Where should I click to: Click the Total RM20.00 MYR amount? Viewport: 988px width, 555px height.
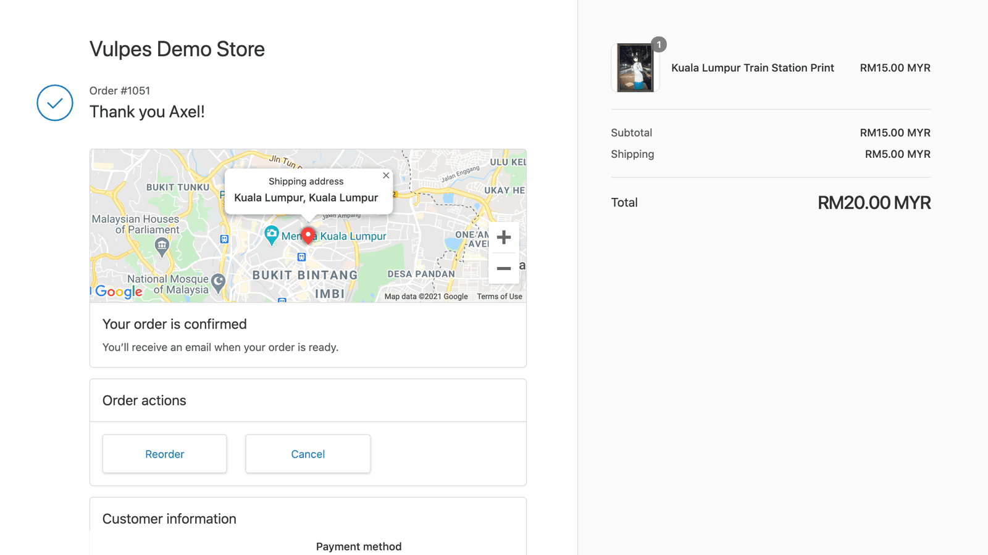coord(874,202)
